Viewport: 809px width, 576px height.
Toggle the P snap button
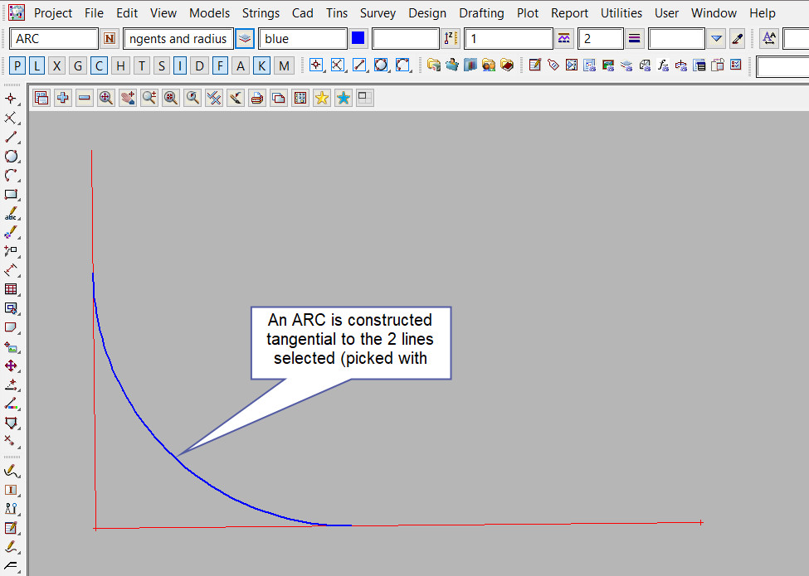tap(18, 66)
